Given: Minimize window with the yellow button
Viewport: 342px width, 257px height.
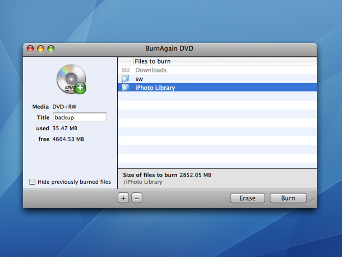Looking at the screenshot, I should point(40,49).
